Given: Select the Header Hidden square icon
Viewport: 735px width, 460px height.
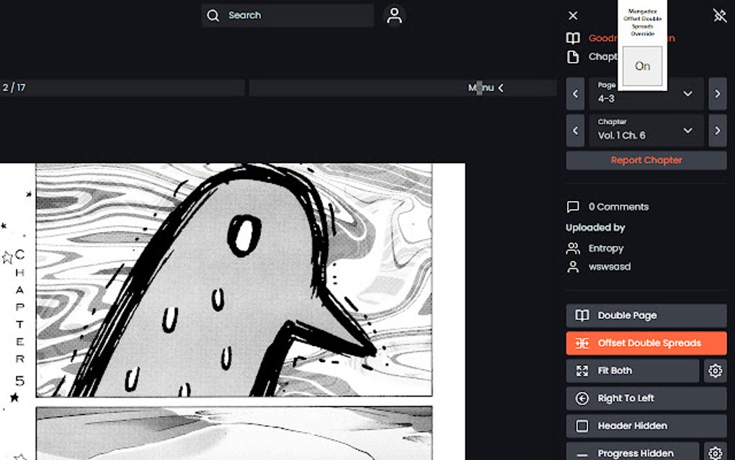Looking at the screenshot, I should (x=581, y=425).
